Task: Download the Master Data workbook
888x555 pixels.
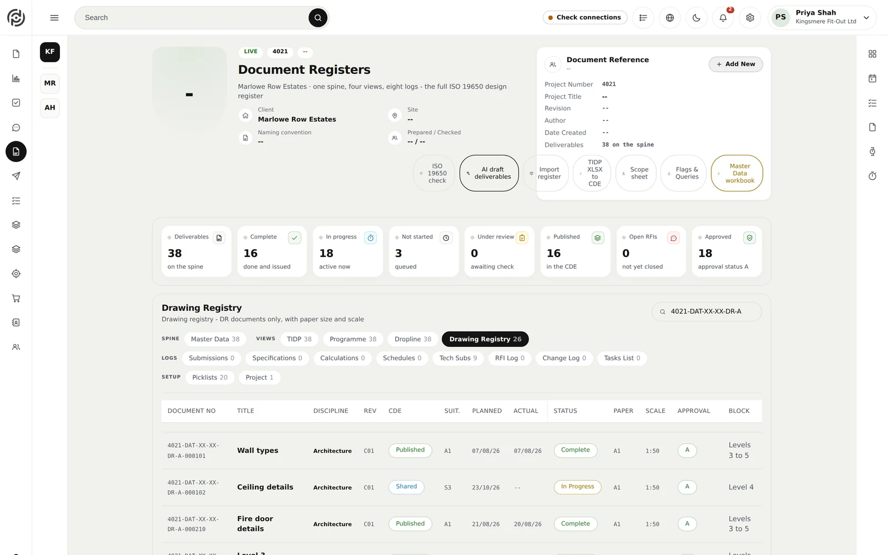Action: click(736, 173)
